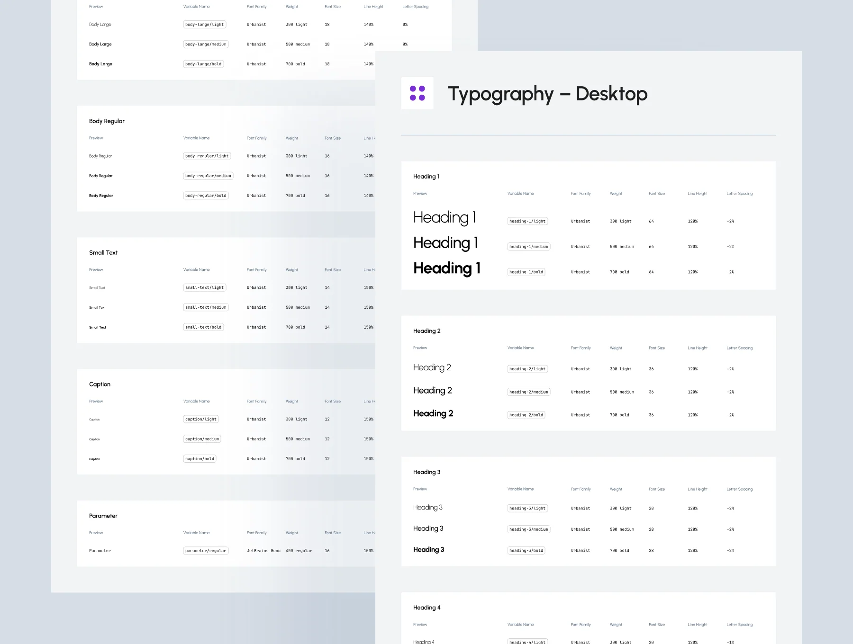Click the heading-3/light variable chip
Screen dimensions: 853x644
click(x=527, y=509)
